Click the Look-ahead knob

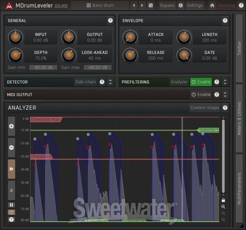point(69,55)
